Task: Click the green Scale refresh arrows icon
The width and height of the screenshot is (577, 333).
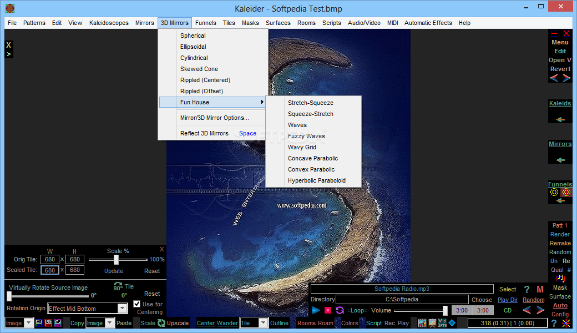Action: (x=161, y=322)
